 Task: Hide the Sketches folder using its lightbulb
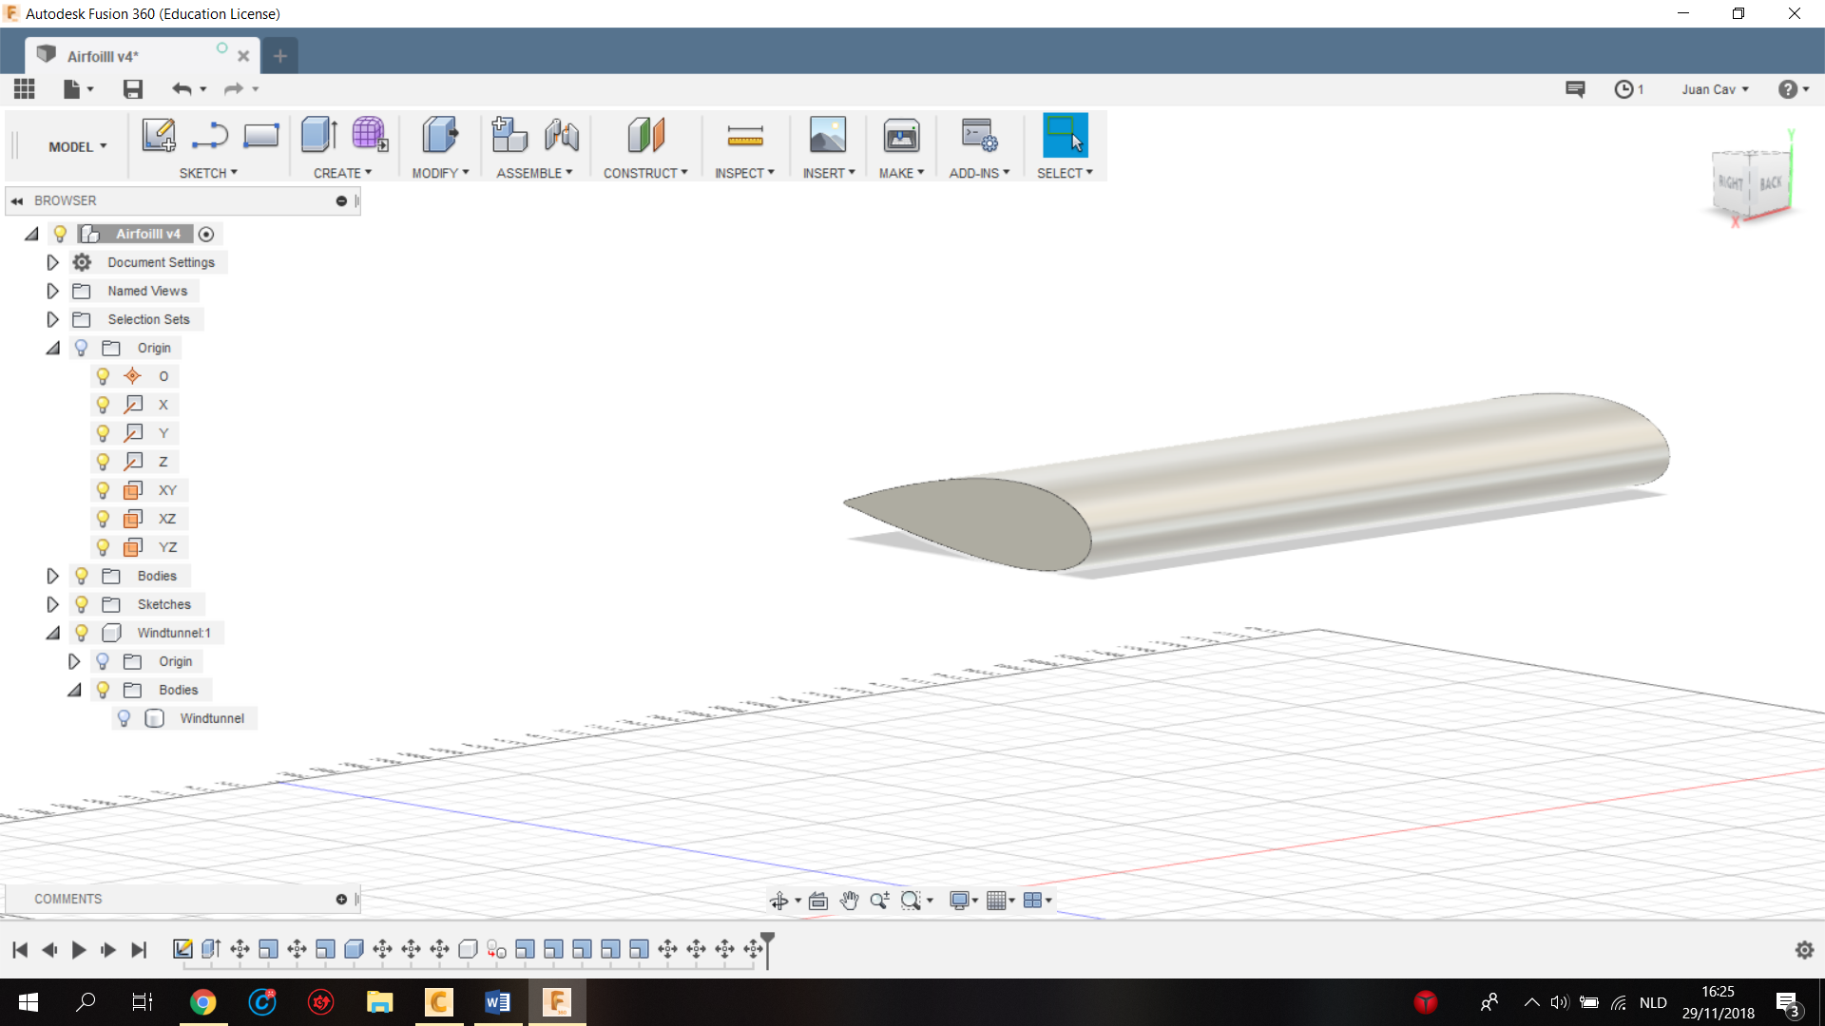coord(81,604)
